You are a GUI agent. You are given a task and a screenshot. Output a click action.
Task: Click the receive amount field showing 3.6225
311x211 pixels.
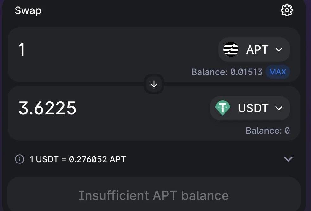48,108
